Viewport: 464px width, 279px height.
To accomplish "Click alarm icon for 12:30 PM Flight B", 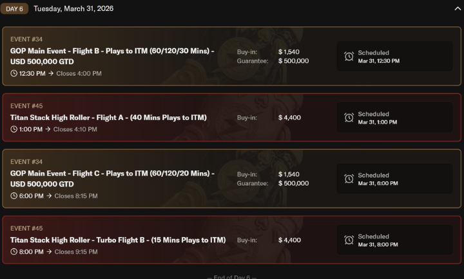I will tap(349, 57).
